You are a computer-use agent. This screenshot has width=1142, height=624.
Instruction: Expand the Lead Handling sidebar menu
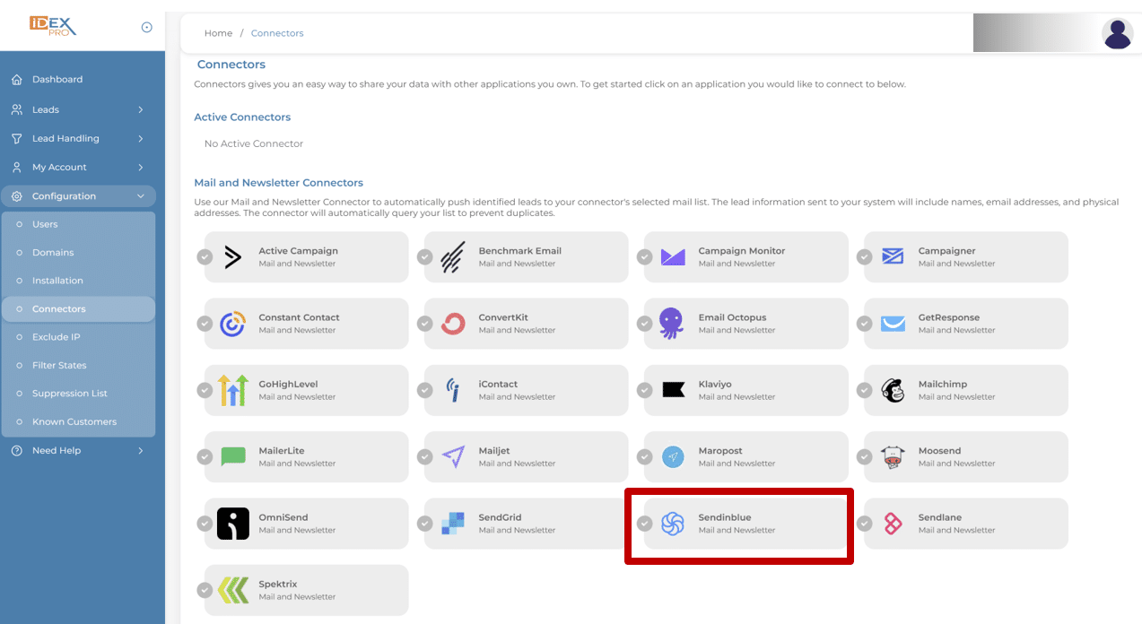[78, 138]
